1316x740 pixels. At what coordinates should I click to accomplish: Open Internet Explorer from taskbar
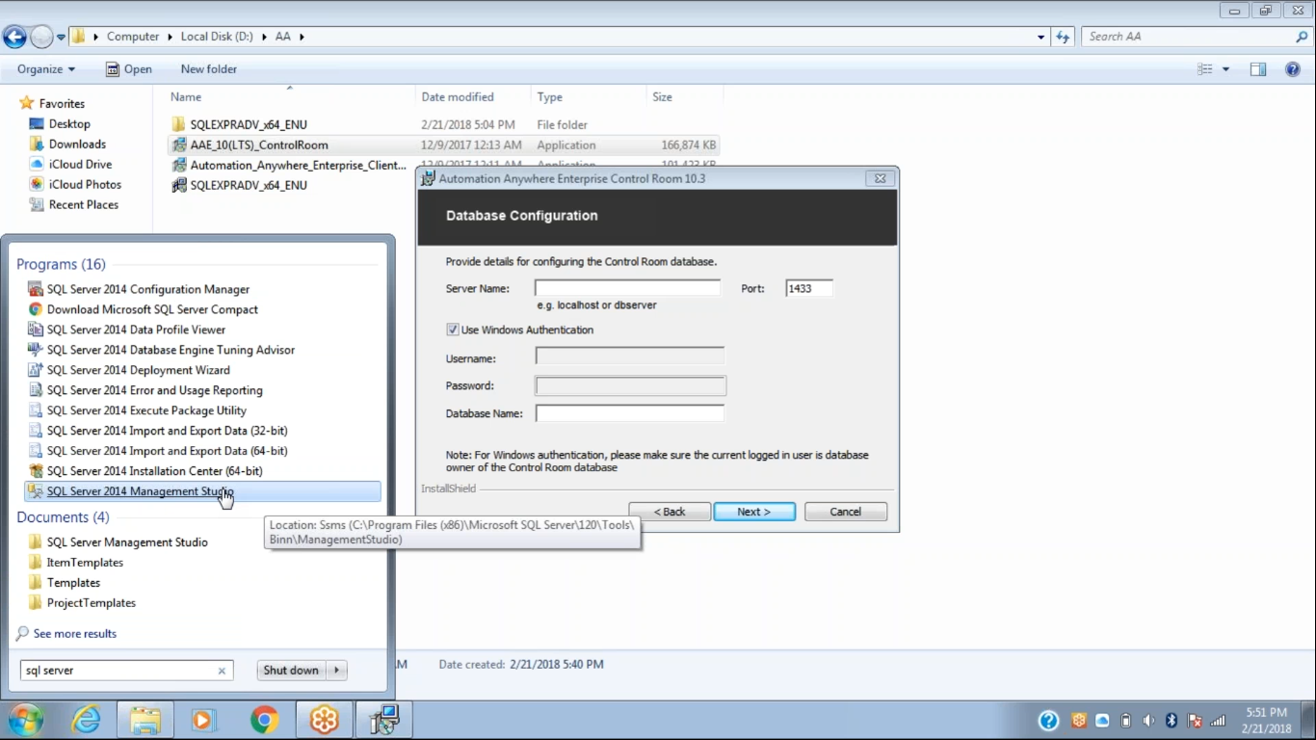click(86, 720)
